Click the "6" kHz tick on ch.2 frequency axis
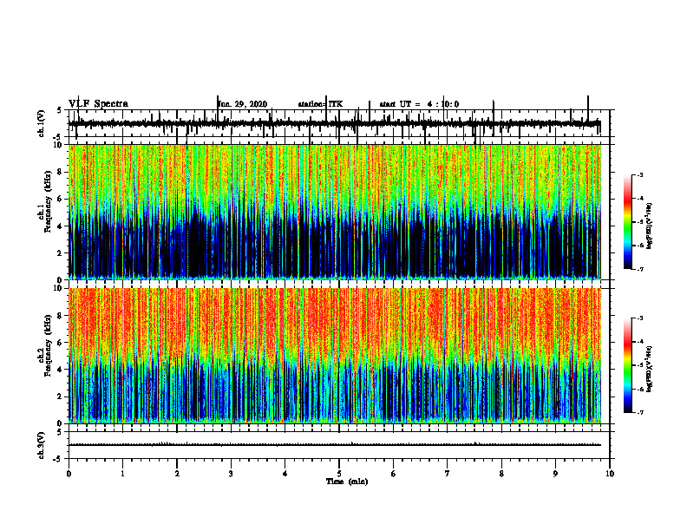This screenshot has width=687, height=531. click(60, 343)
